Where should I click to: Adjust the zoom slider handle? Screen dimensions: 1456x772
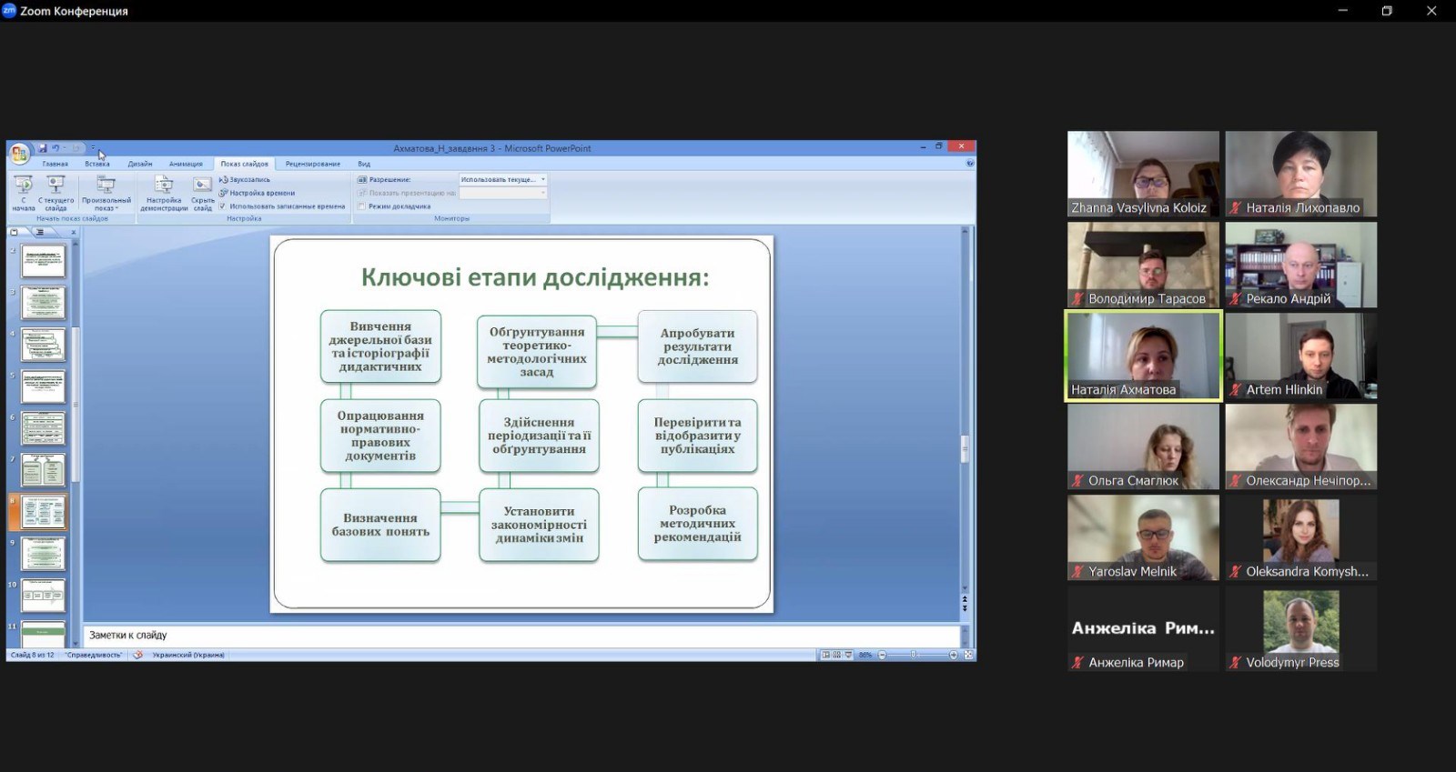point(914,655)
